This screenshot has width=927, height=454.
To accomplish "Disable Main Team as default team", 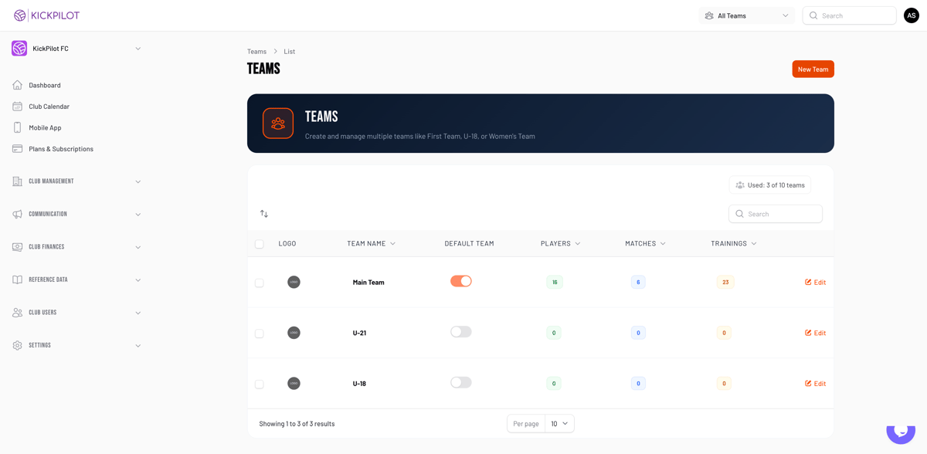I will 460,282.
